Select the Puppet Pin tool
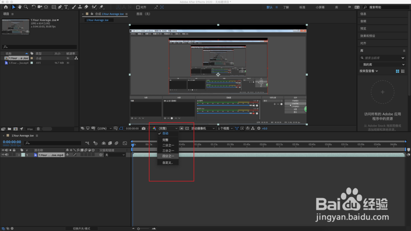 (102, 7)
